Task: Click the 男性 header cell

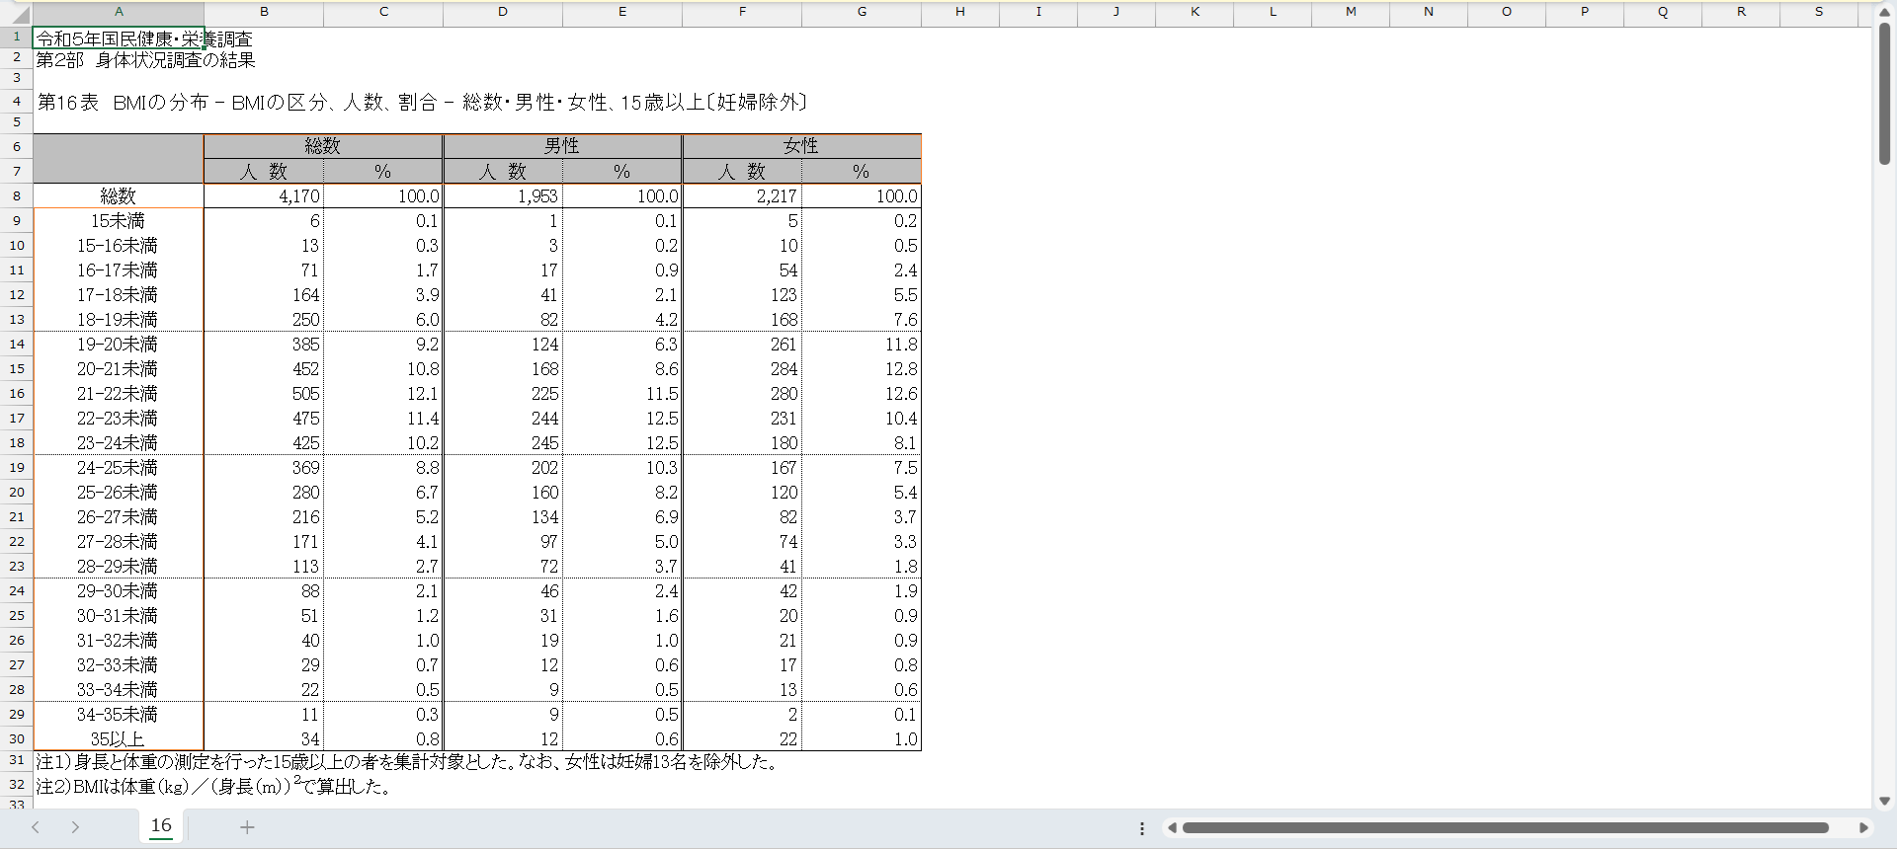Action: tap(562, 146)
